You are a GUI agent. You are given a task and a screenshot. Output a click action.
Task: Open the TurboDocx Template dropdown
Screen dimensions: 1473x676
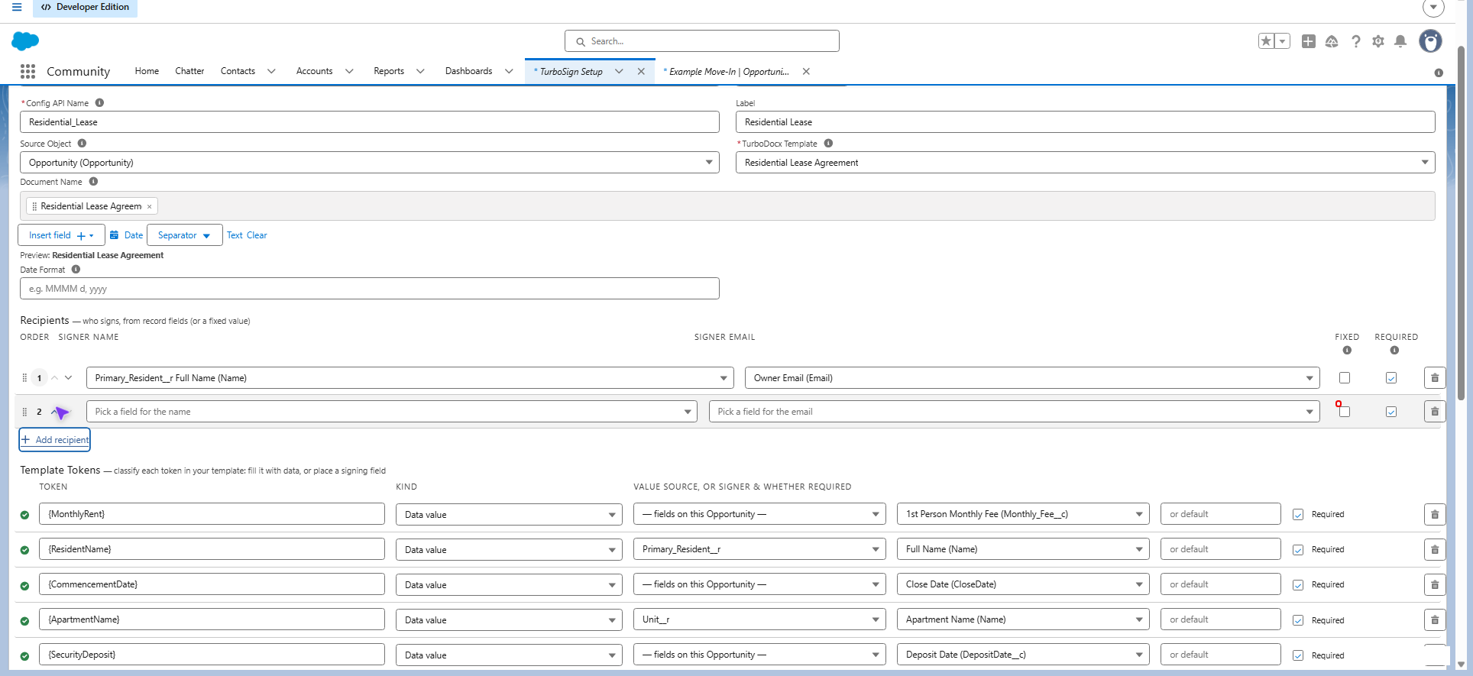click(1085, 163)
